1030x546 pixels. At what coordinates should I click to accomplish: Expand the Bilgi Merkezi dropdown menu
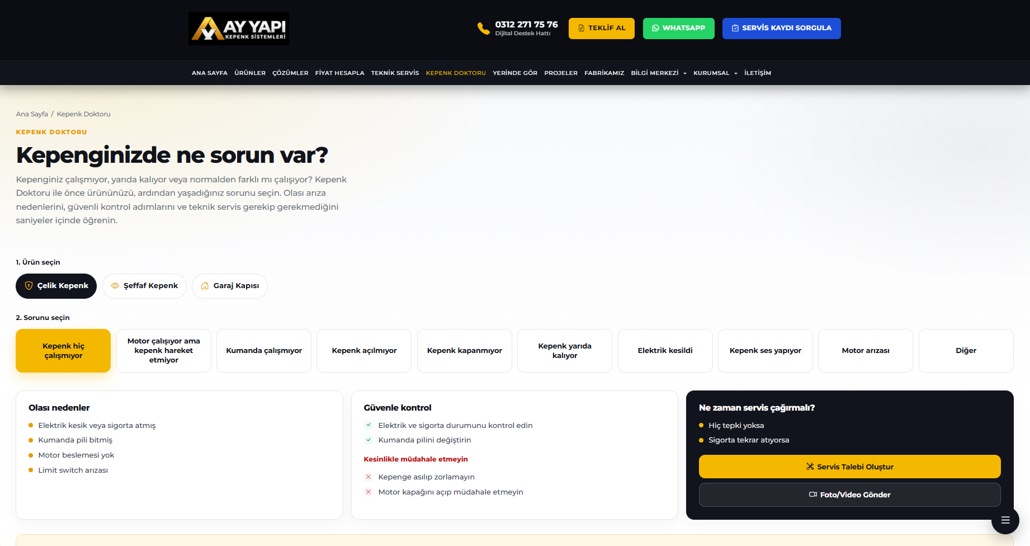pyautogui.click(x=659, y=73)
